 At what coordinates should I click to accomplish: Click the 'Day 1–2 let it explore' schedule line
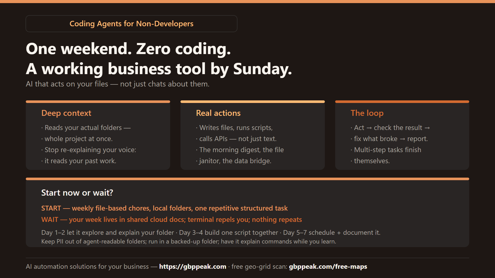click(211, 232)
